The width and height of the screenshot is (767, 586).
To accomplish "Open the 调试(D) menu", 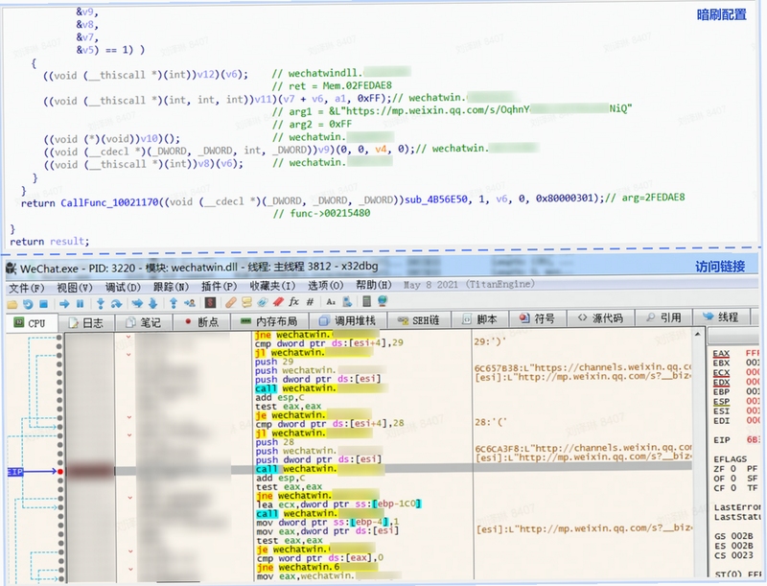I will [x=123, y=287].
